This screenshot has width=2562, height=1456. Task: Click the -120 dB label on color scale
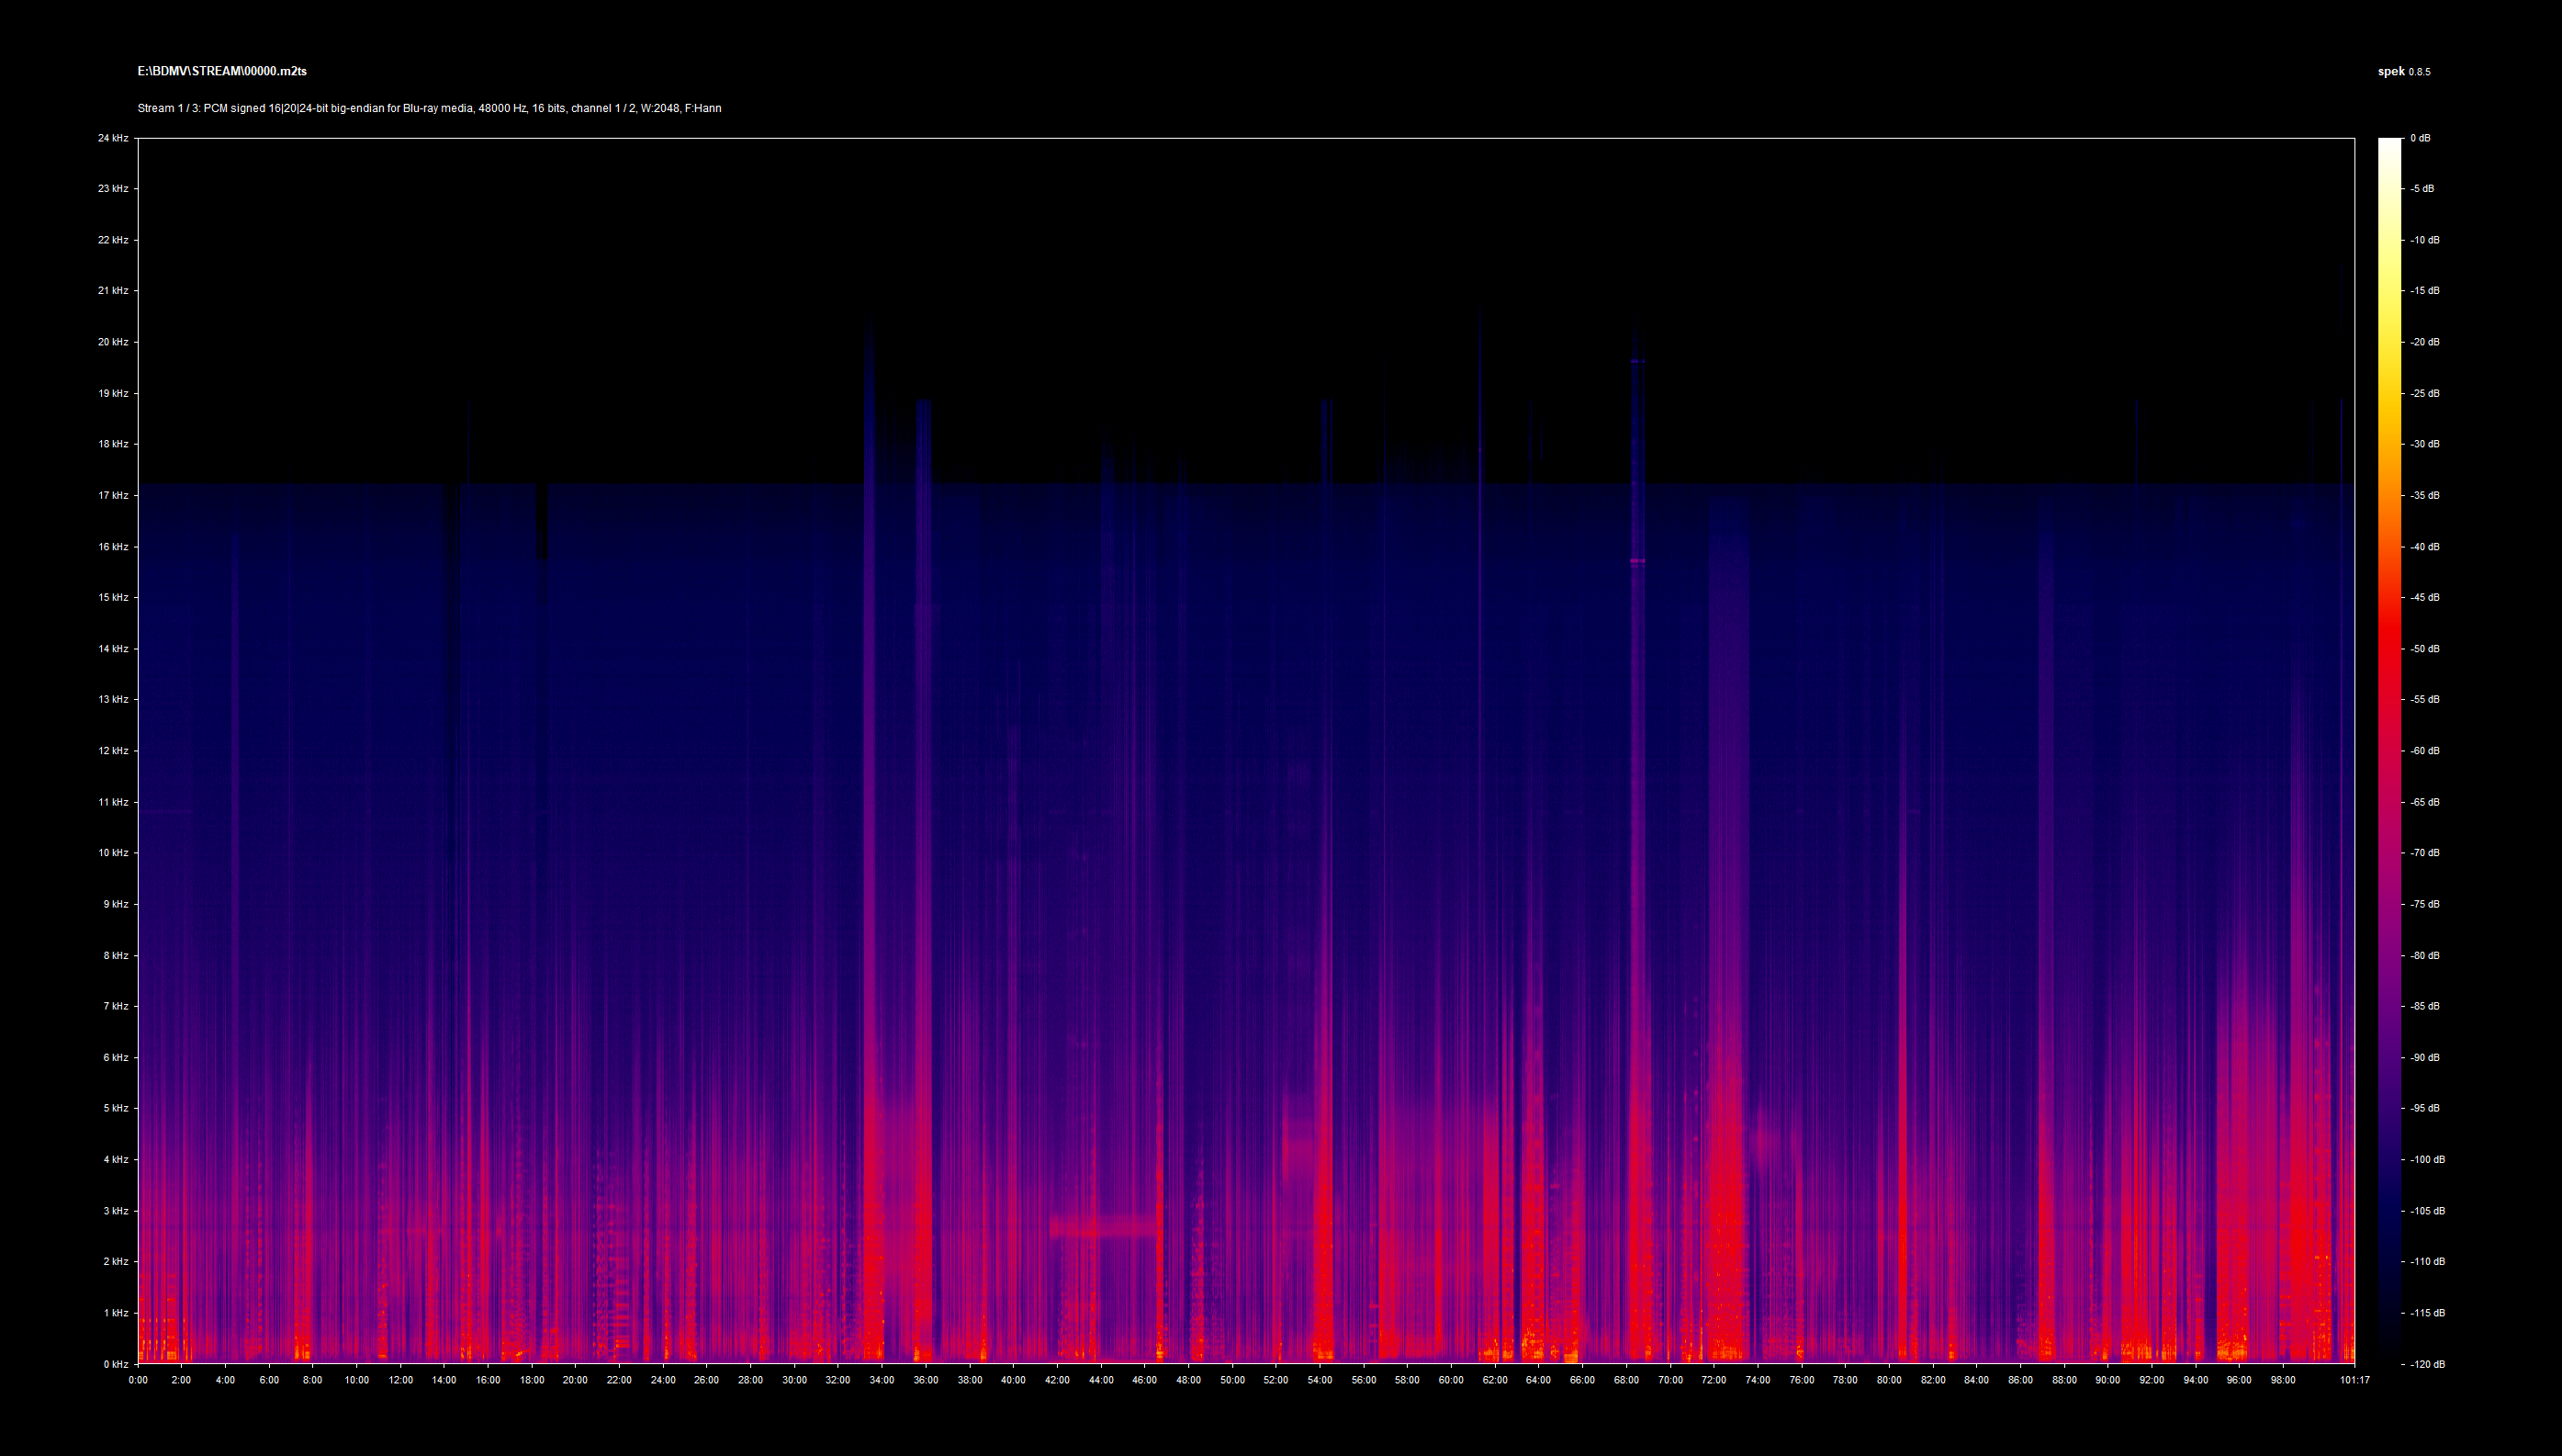(2426, 1364)
